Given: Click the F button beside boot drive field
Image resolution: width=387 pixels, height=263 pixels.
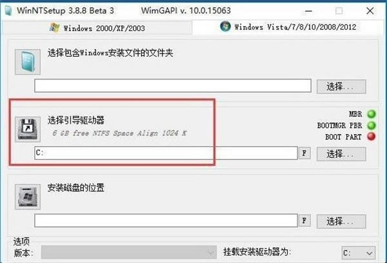Looking at the screenshot, I should (304, 153).
